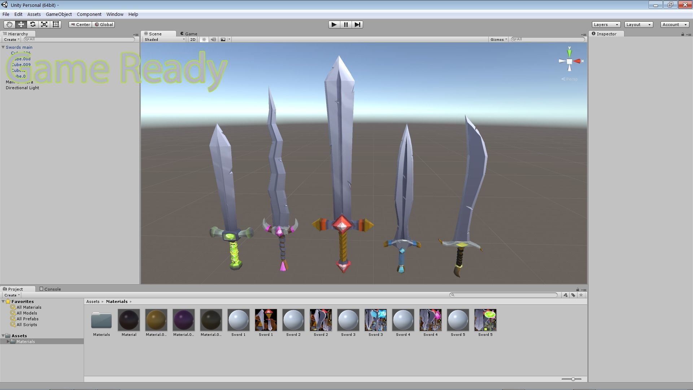
Task: Click Search by Label icon in Project
Action: coord(573,295)
